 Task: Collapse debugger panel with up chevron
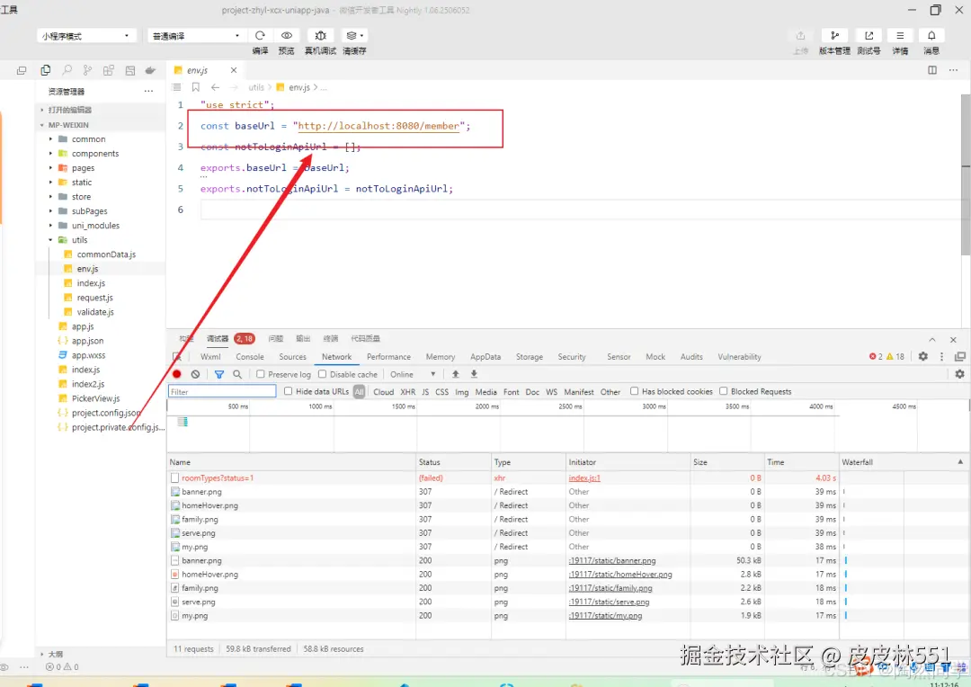click(932, 340)
